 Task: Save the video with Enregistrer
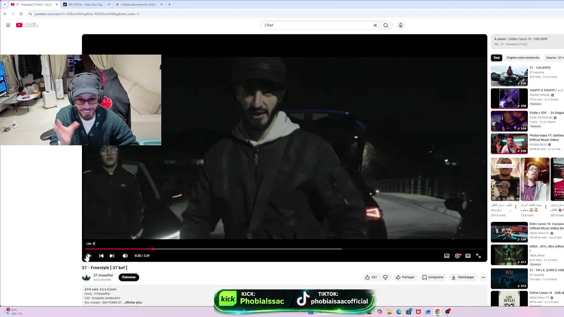pyautogui.click(x=433, y=277)
